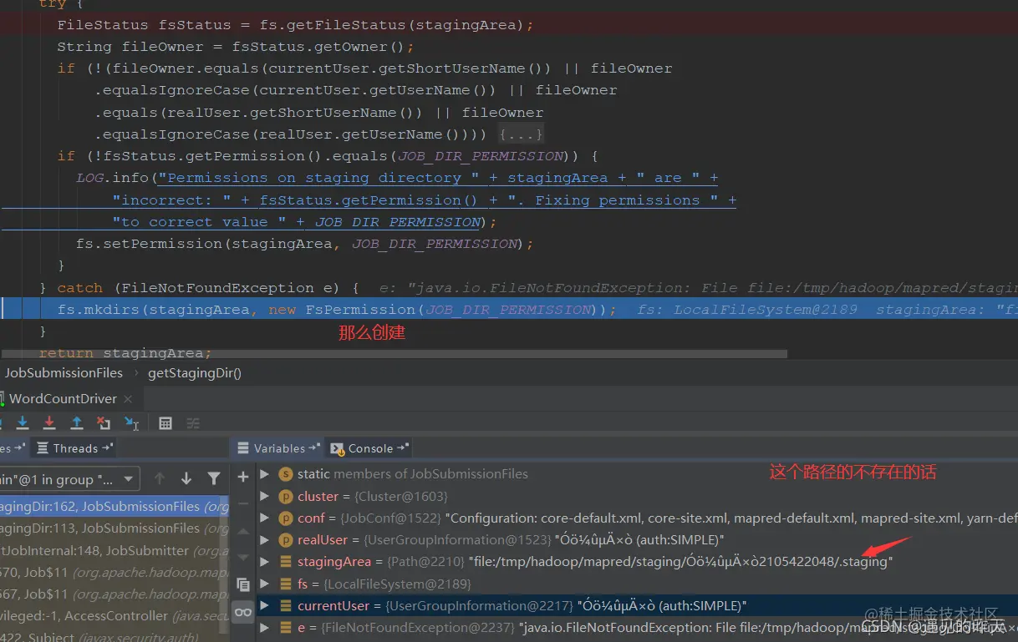Switch to the Variables tab
1018x642 pixels.
(x=277, y=448)
